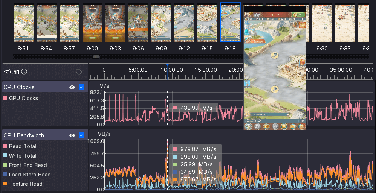Open the screenshot thumbnail at 8:54
The width and height of the screenshot is (376, 193).
(x=46, y=23)
